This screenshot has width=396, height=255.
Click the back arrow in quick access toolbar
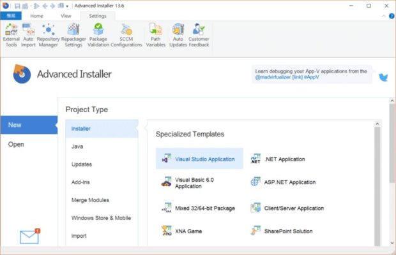click(45, 6)
